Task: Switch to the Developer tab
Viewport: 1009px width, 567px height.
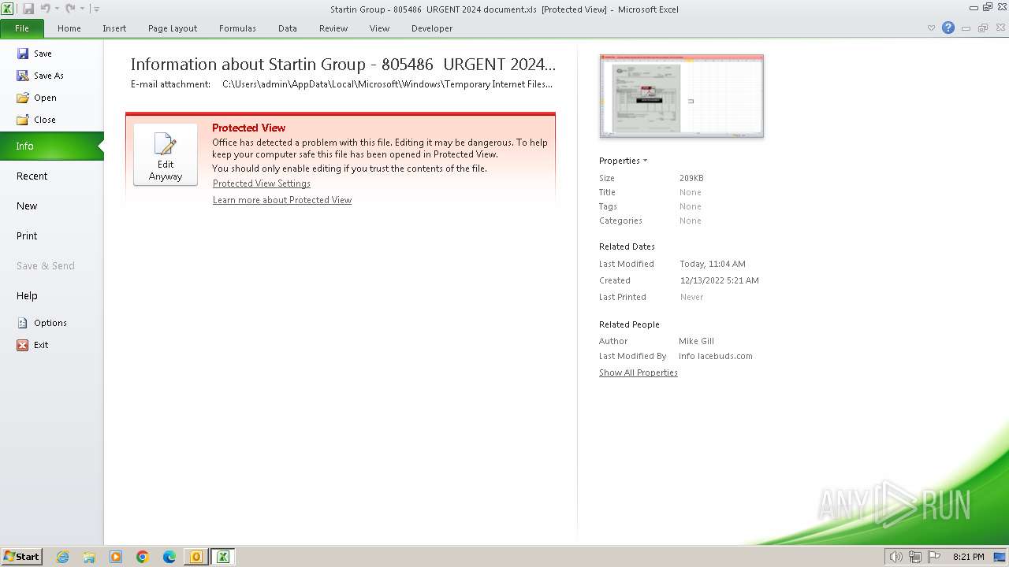Action: pos(432,28)
